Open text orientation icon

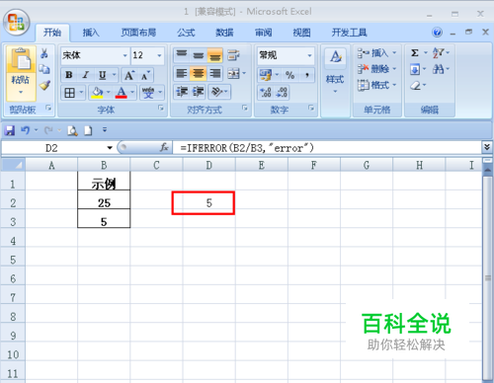pyautogui.click(x=216, y=92)
